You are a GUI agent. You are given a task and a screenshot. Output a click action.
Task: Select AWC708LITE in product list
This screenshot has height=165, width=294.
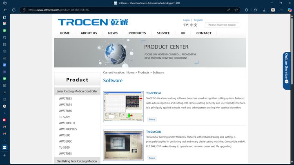(67, 123)
